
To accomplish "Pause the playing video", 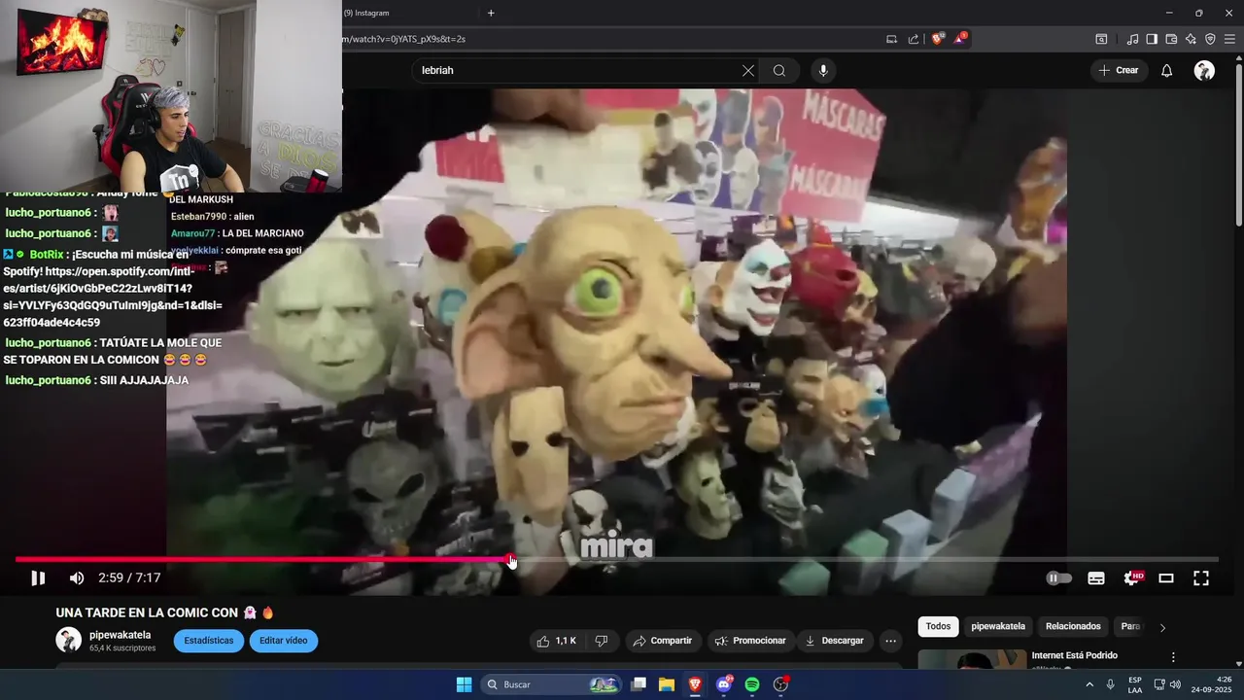I will click(x=38, y=578).
